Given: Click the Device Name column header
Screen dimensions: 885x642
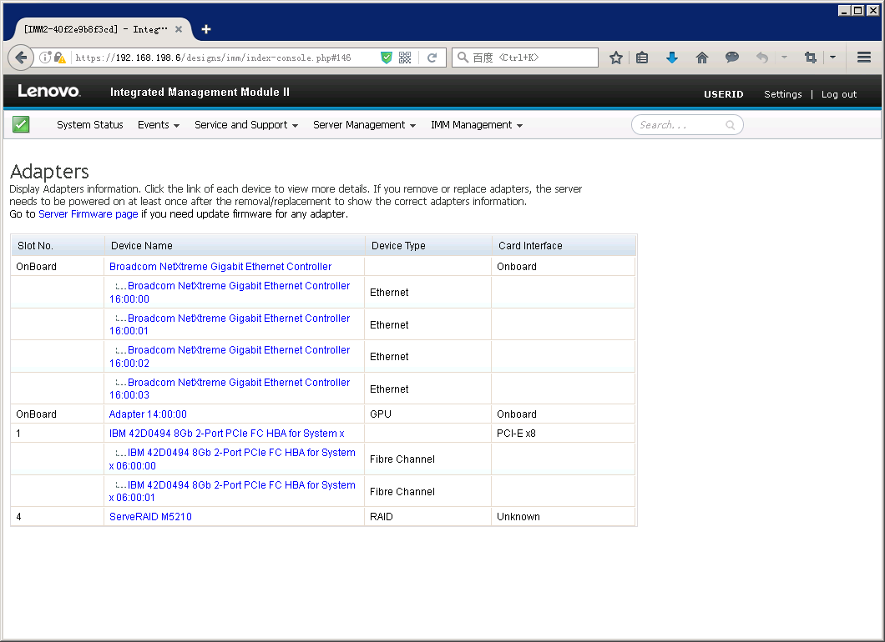Looking at the screenshot, I should tap(235, 246).
